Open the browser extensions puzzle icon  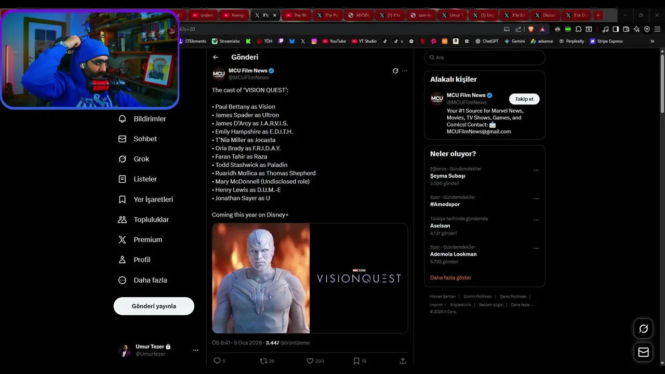tap(578, 29)
